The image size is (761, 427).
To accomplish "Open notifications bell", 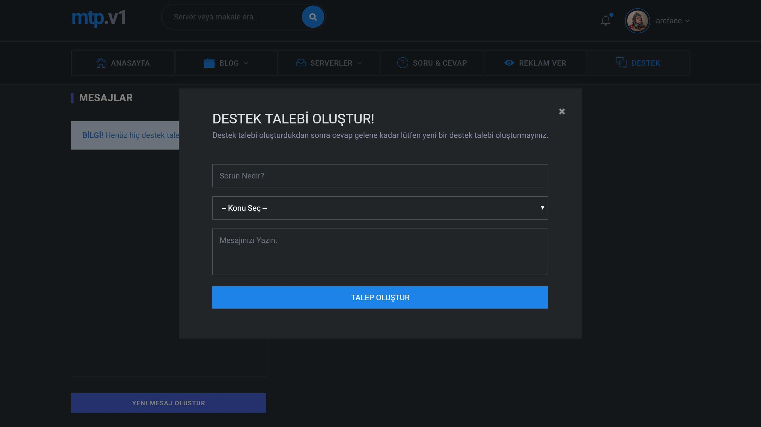I will [606, 20].
